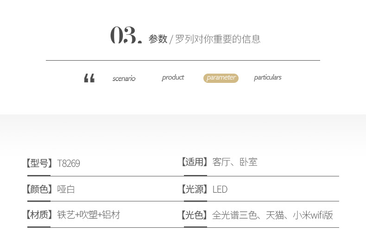Click the 【适用】 label
The height and width of the screenshot is (244, 366).
pos(195,162)
